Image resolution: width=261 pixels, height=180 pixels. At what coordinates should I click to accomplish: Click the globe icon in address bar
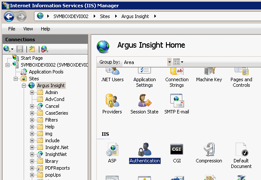(x=40, y=16)
